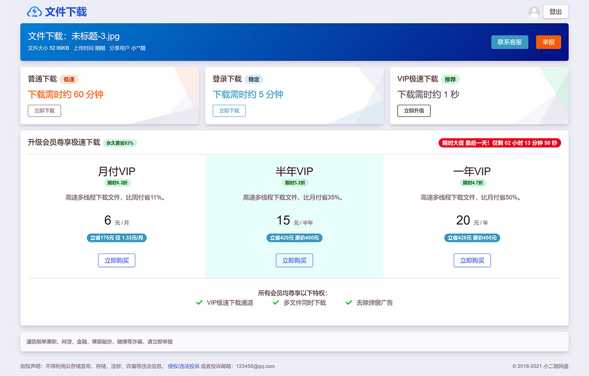
Task: Open the 侵权/违法投诉 link in the footer
Action: click(182, 366)
